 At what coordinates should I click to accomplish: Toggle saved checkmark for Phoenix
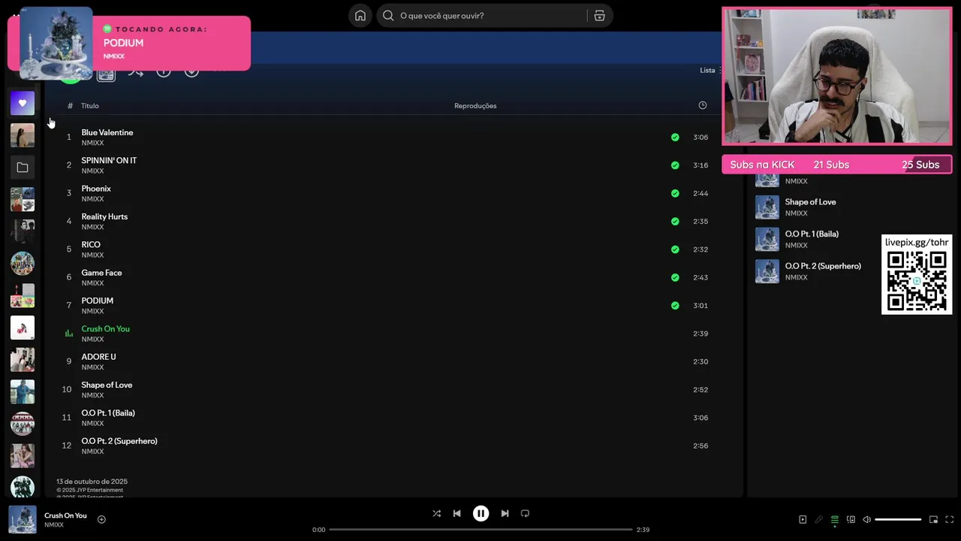click(675, 193)
